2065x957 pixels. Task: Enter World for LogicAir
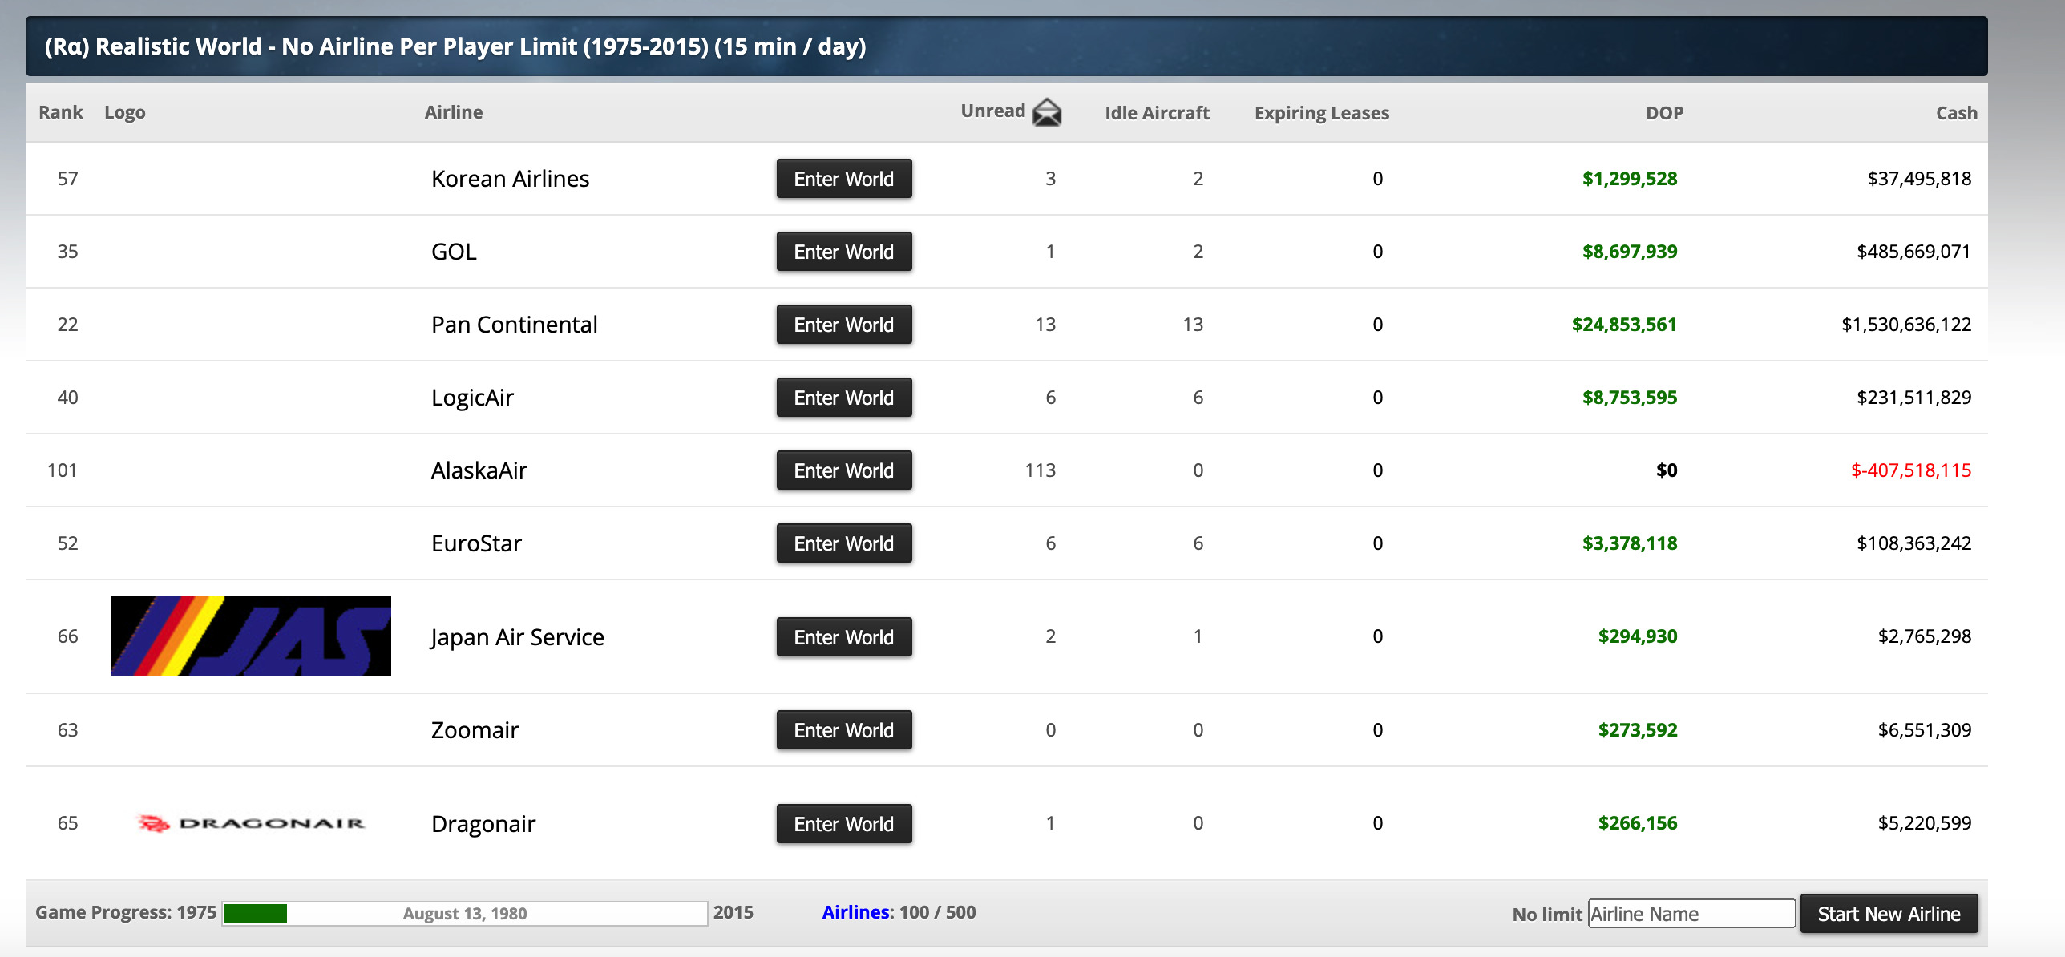[844, 398]
